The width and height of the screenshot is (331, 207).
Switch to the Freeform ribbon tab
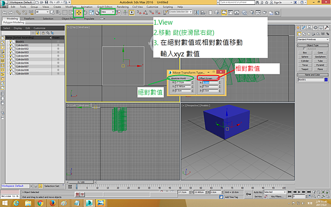[29, 19]
